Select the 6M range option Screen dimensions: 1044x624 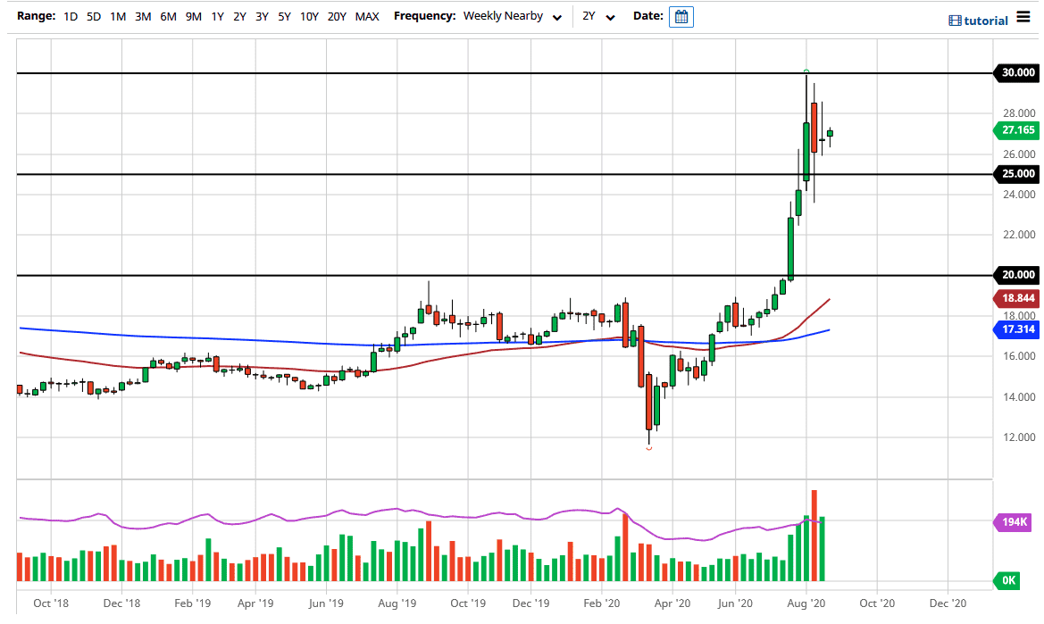[x=168, y=17]
